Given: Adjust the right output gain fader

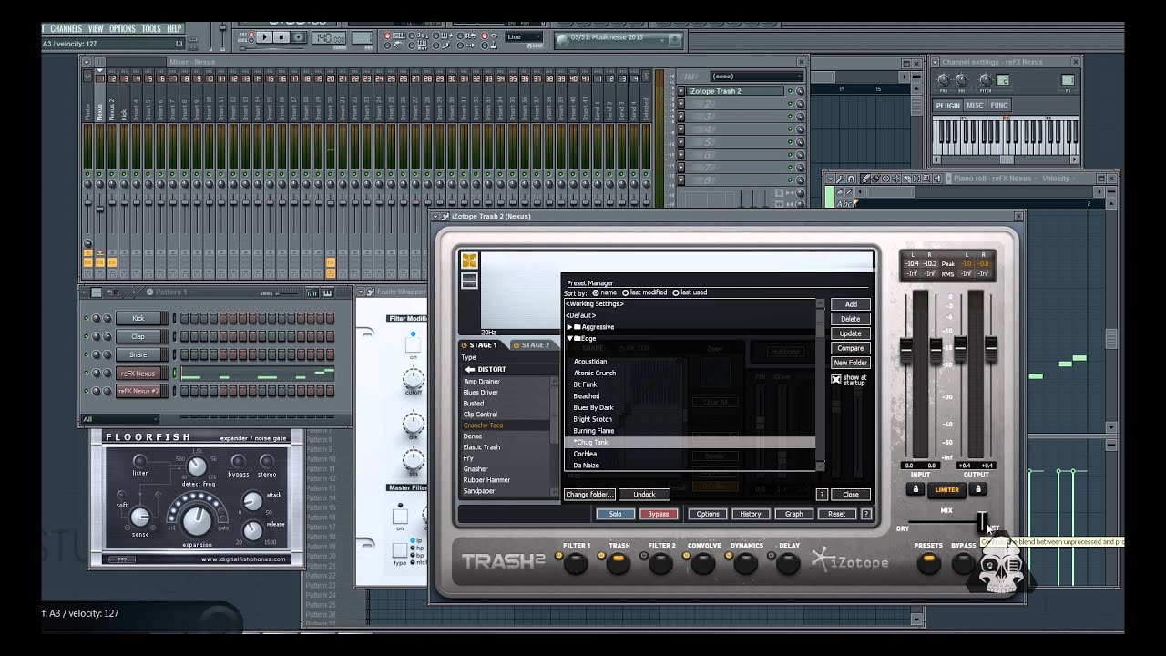Looking at the screenshot, I should click(990, 348).
